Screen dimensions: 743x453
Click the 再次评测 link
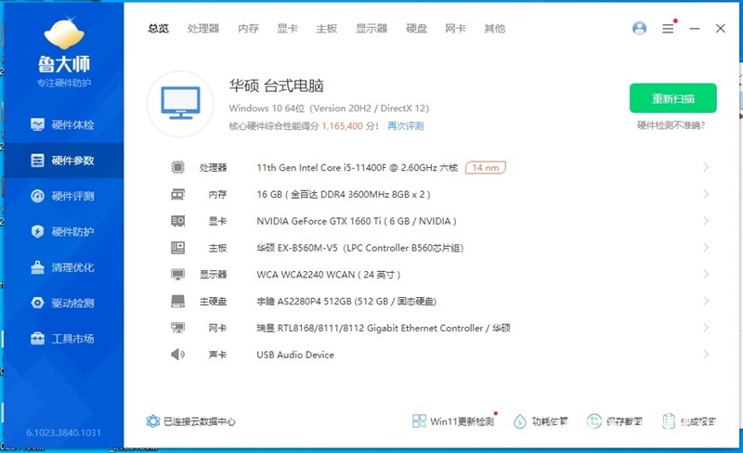pos(406,126)
